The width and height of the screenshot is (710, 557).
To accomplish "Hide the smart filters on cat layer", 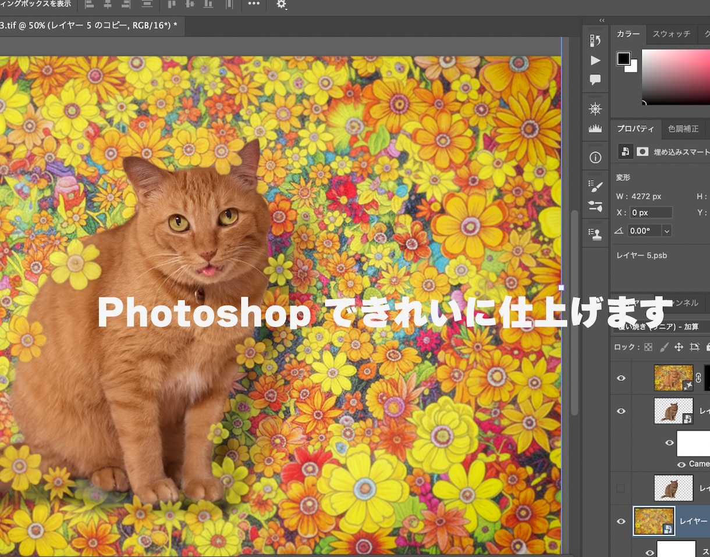I will tap(669, 442).
